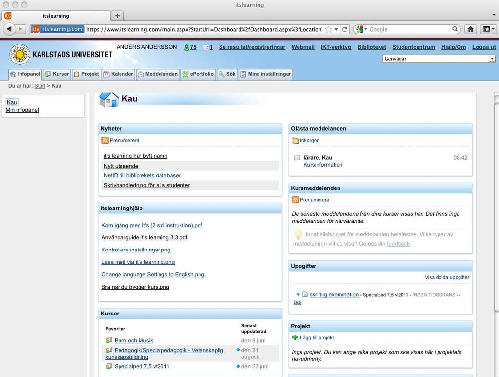This screenshot has width=499, height=377.
Task: Open news item Nytt utseende
Action: click(121, 166)
